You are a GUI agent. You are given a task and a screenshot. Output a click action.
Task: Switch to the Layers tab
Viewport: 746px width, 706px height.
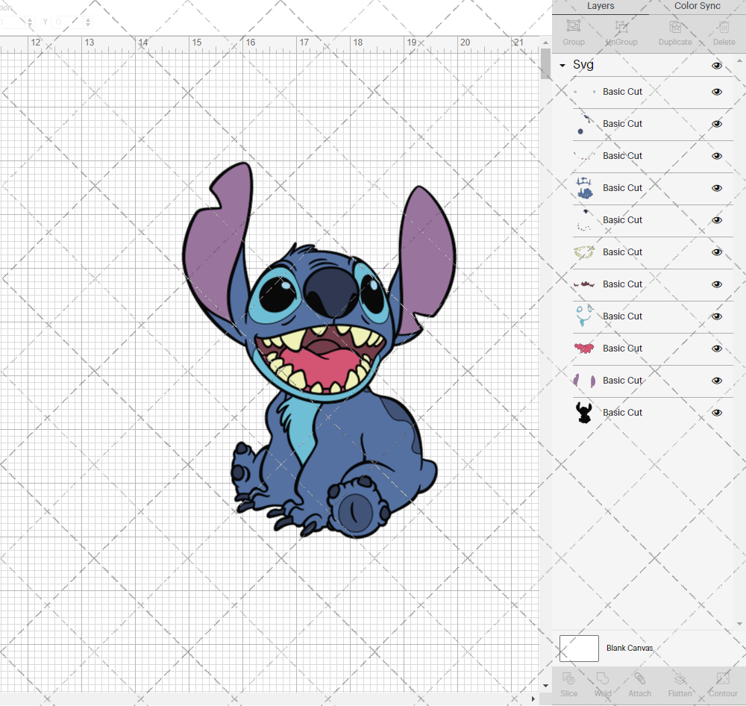(x=601, y=6)
